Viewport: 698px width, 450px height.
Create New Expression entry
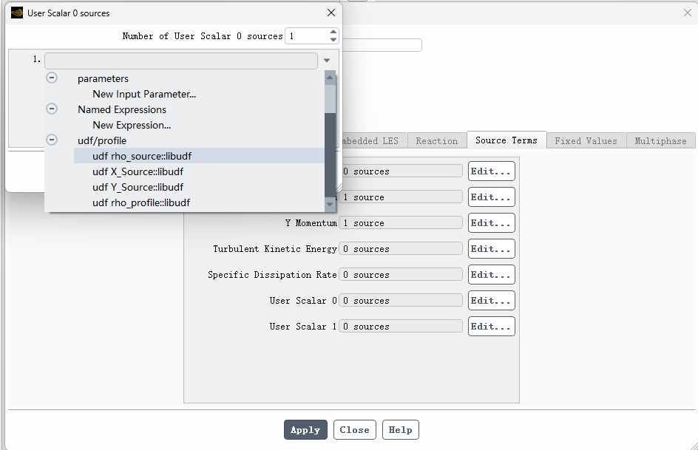132,126
